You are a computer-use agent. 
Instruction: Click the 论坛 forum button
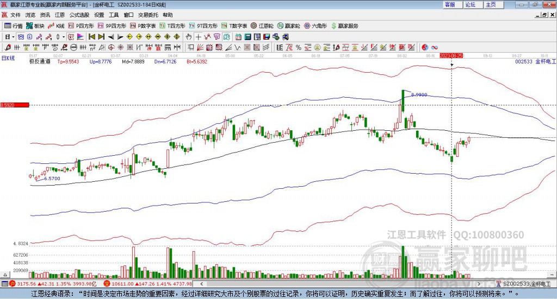pyautogui.click(x=473, y=4)
